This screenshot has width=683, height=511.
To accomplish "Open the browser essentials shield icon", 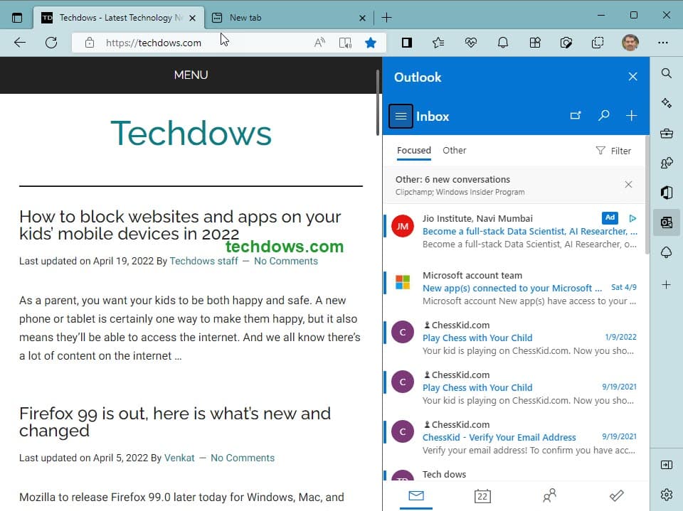I will click(x=566, y=43).
